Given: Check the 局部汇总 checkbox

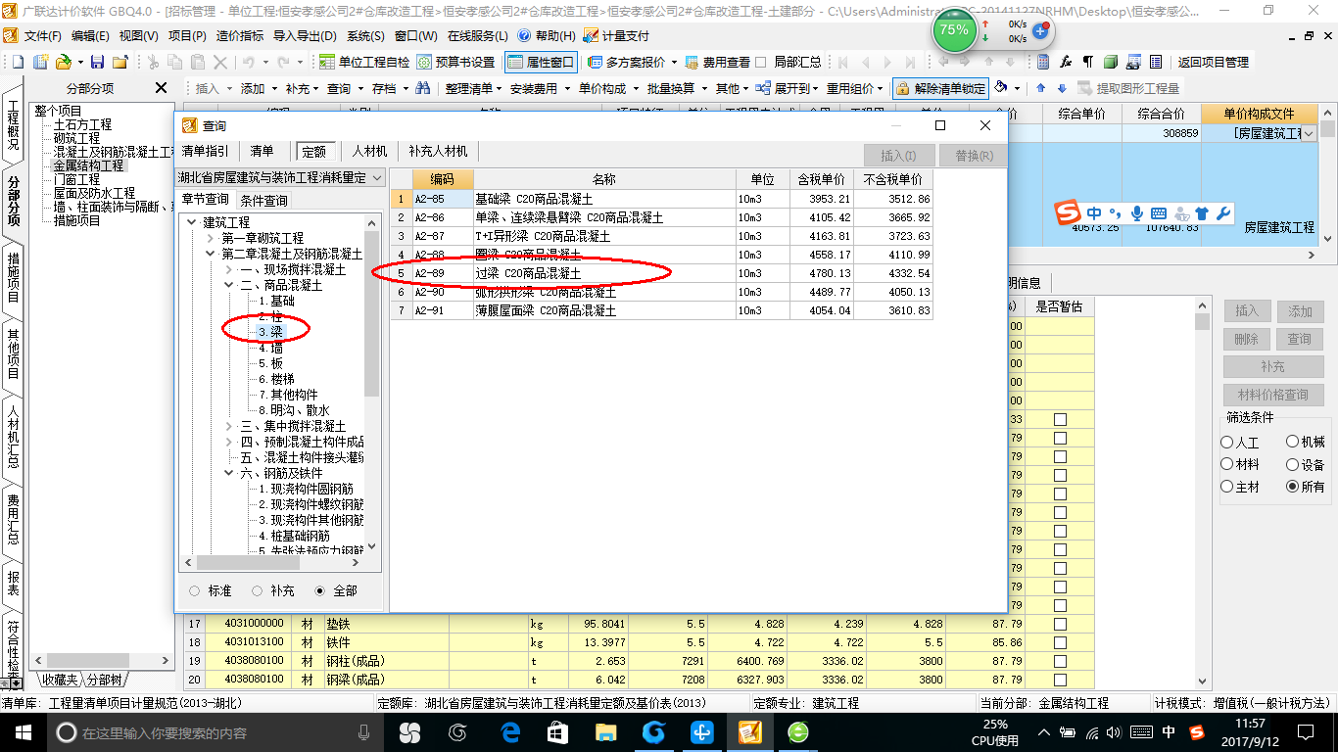Looking at the screenshot, I should click(761, 62).
